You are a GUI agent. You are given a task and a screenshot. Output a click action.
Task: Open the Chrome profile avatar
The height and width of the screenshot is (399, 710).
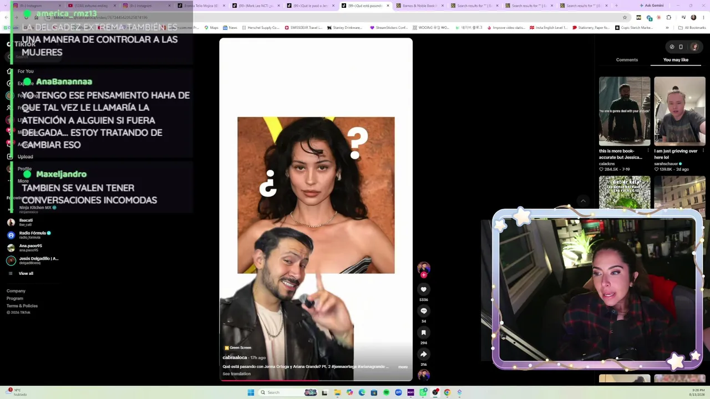(693, 17)
